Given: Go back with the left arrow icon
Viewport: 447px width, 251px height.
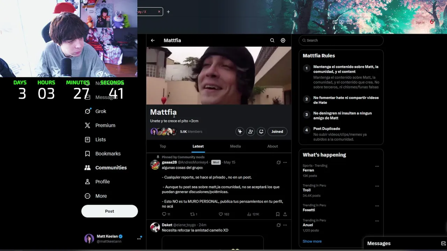Looking at the screenshot, I should pos(153,40).
